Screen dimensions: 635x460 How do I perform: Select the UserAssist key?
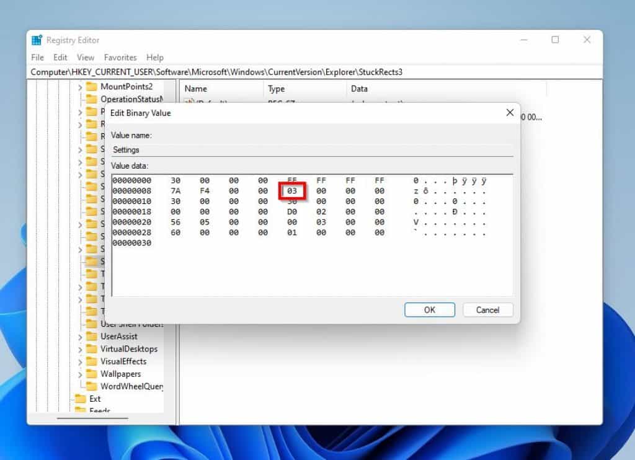click(118, 337)
